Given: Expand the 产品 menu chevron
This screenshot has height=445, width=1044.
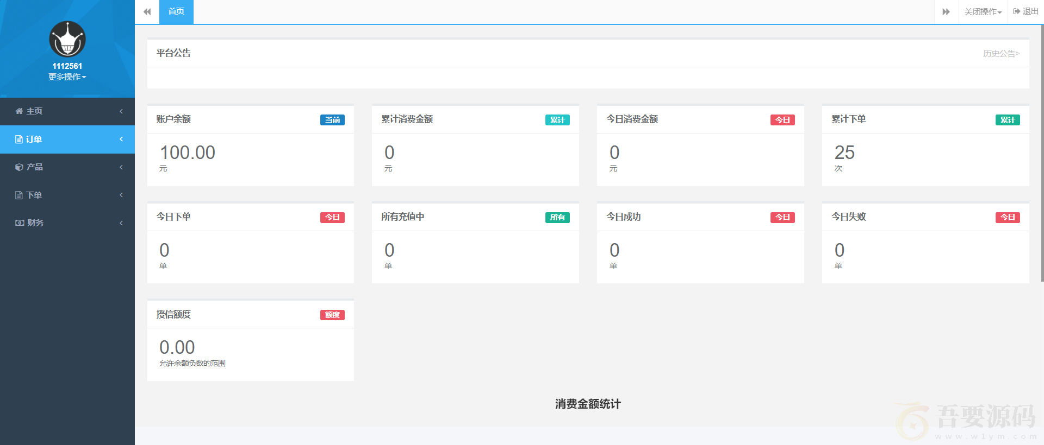Looking at the screenshot, I should (121, 167).
